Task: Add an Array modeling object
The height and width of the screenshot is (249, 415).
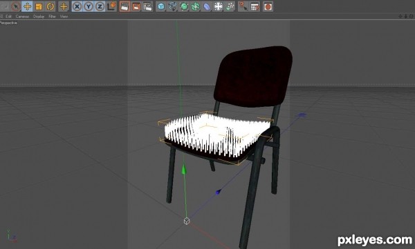Action: [x=195, y=6]
